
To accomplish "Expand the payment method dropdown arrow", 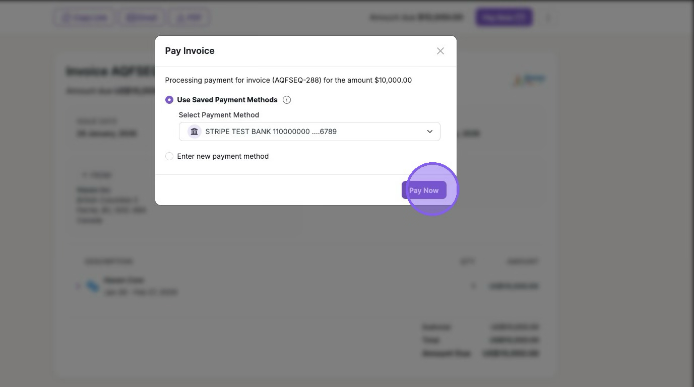I will [x=430, y=132].
